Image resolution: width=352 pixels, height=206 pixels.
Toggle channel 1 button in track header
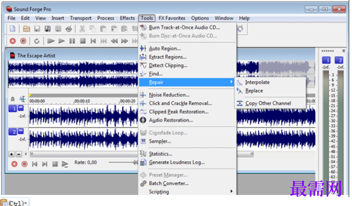(x=13, y=109)
